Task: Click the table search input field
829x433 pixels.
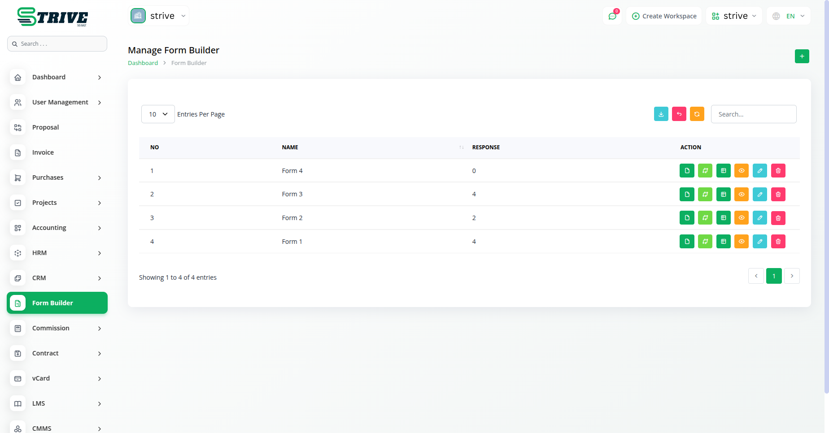Action: 753,114
